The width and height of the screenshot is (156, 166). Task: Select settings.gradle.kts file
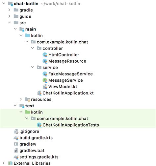(39, 157)
